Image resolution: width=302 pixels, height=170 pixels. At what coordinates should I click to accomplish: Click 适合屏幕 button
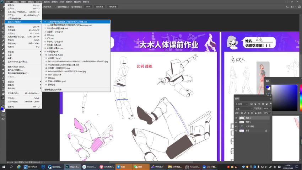click(99, 7)
